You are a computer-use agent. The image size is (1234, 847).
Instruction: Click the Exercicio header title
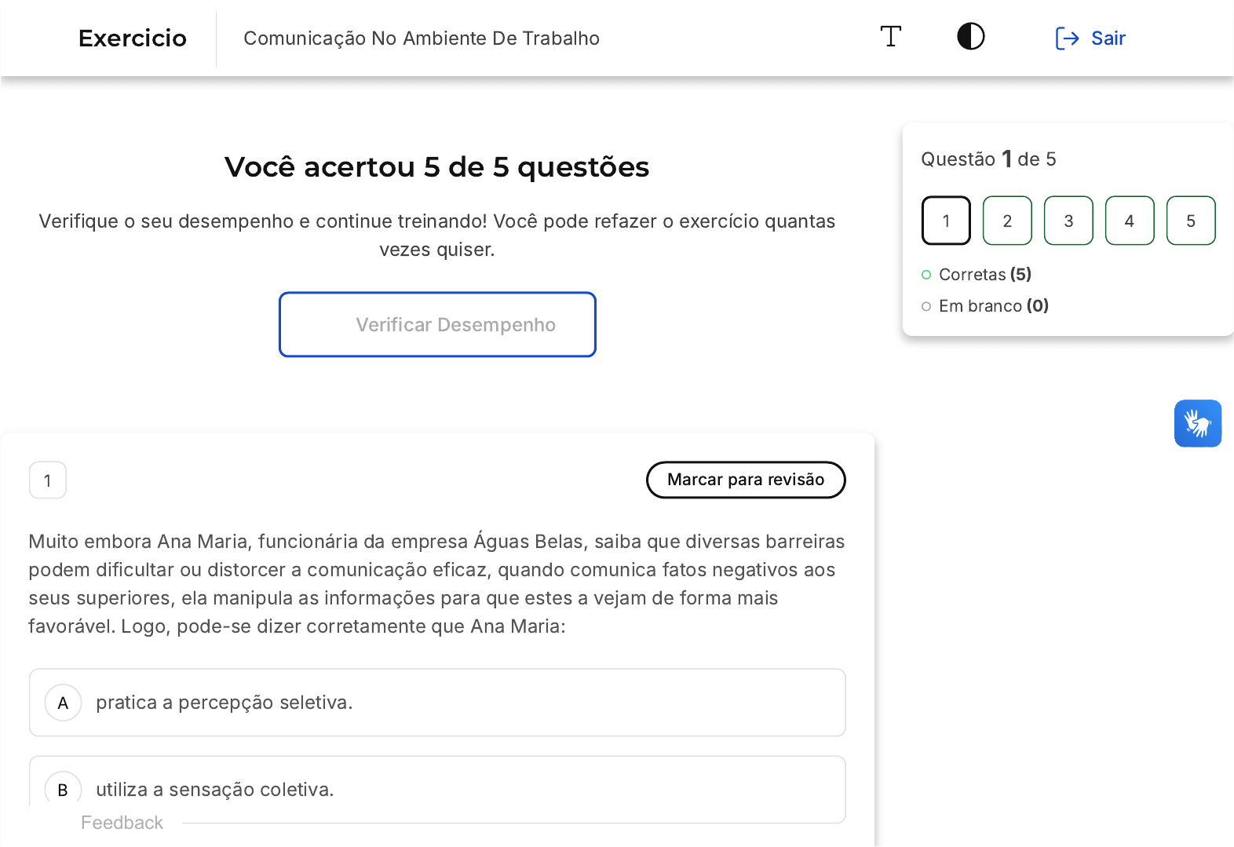tap(133, 38)
